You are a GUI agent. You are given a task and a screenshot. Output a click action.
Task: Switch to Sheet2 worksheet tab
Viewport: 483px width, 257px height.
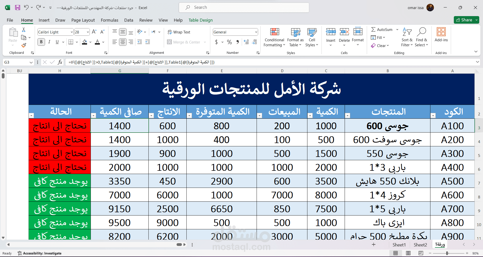[x=420, y=245]
